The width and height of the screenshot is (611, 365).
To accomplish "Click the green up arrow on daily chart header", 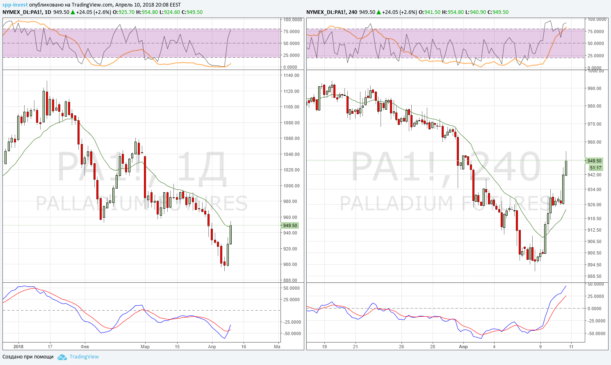I will pyautogui.click(x=73, y=12).
